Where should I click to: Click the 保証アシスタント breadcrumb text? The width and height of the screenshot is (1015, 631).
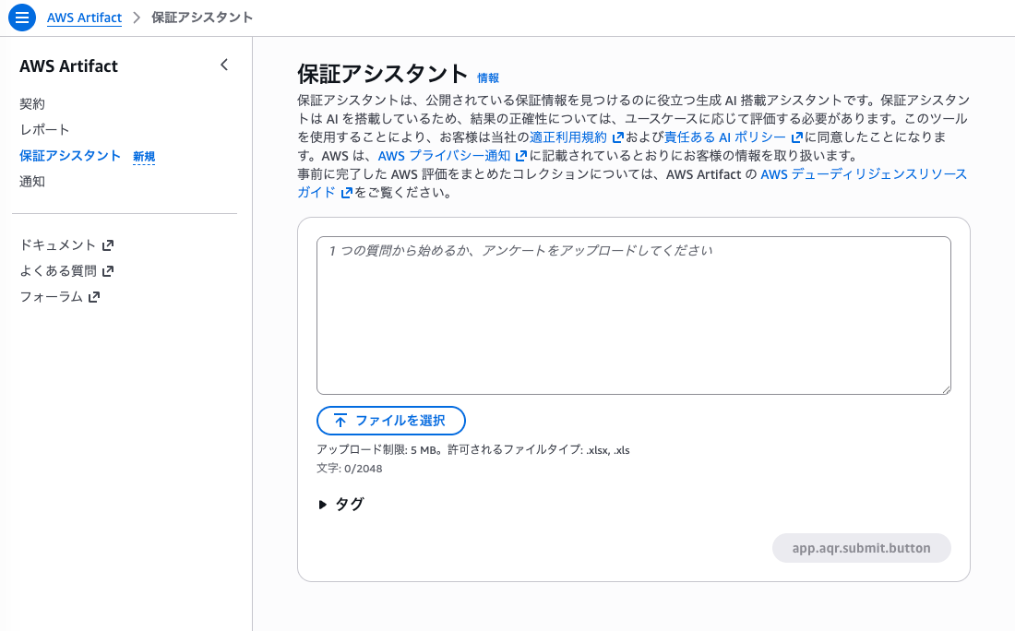202,18
